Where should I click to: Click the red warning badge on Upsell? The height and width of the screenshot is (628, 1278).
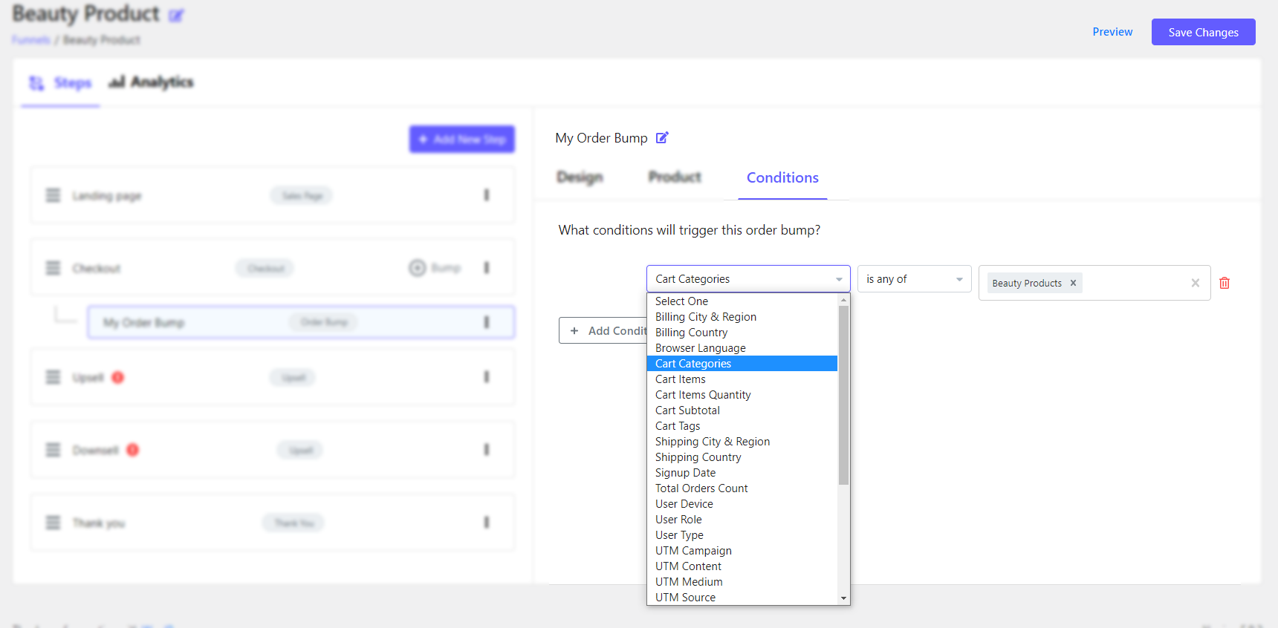[117, 377]
